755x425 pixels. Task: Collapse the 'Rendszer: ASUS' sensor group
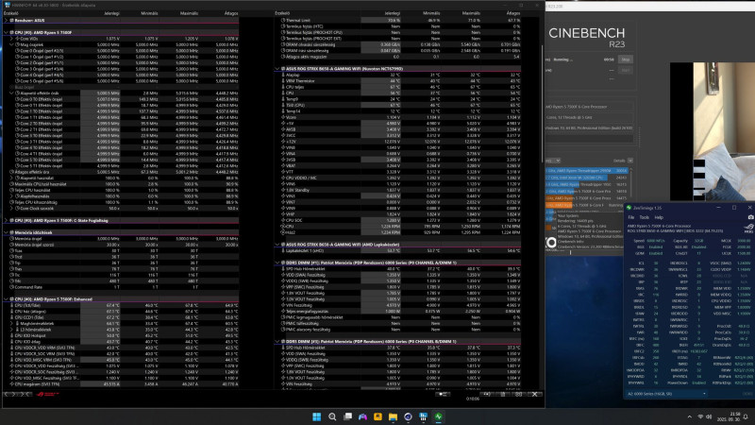(x=6, y=21)
